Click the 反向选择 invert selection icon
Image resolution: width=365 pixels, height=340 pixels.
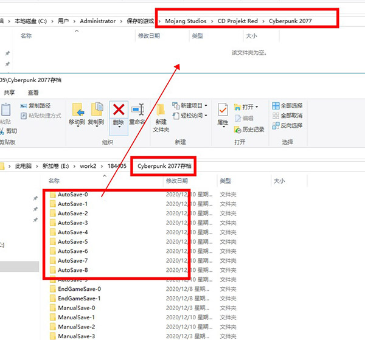click(x=276, y=126)
